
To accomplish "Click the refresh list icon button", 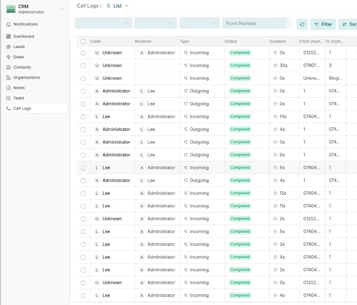I will coord(302,24).
